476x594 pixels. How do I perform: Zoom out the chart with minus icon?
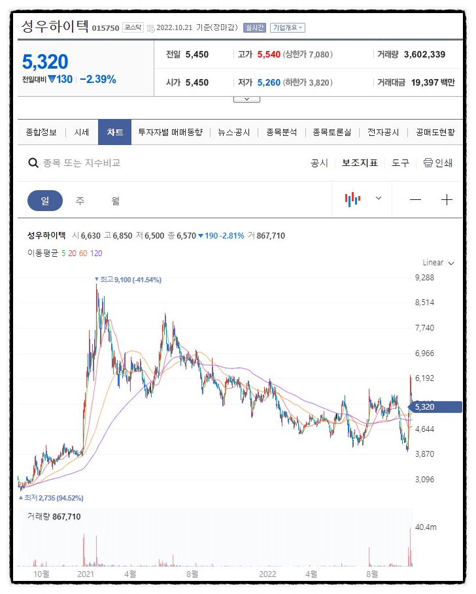coord(415,200)
